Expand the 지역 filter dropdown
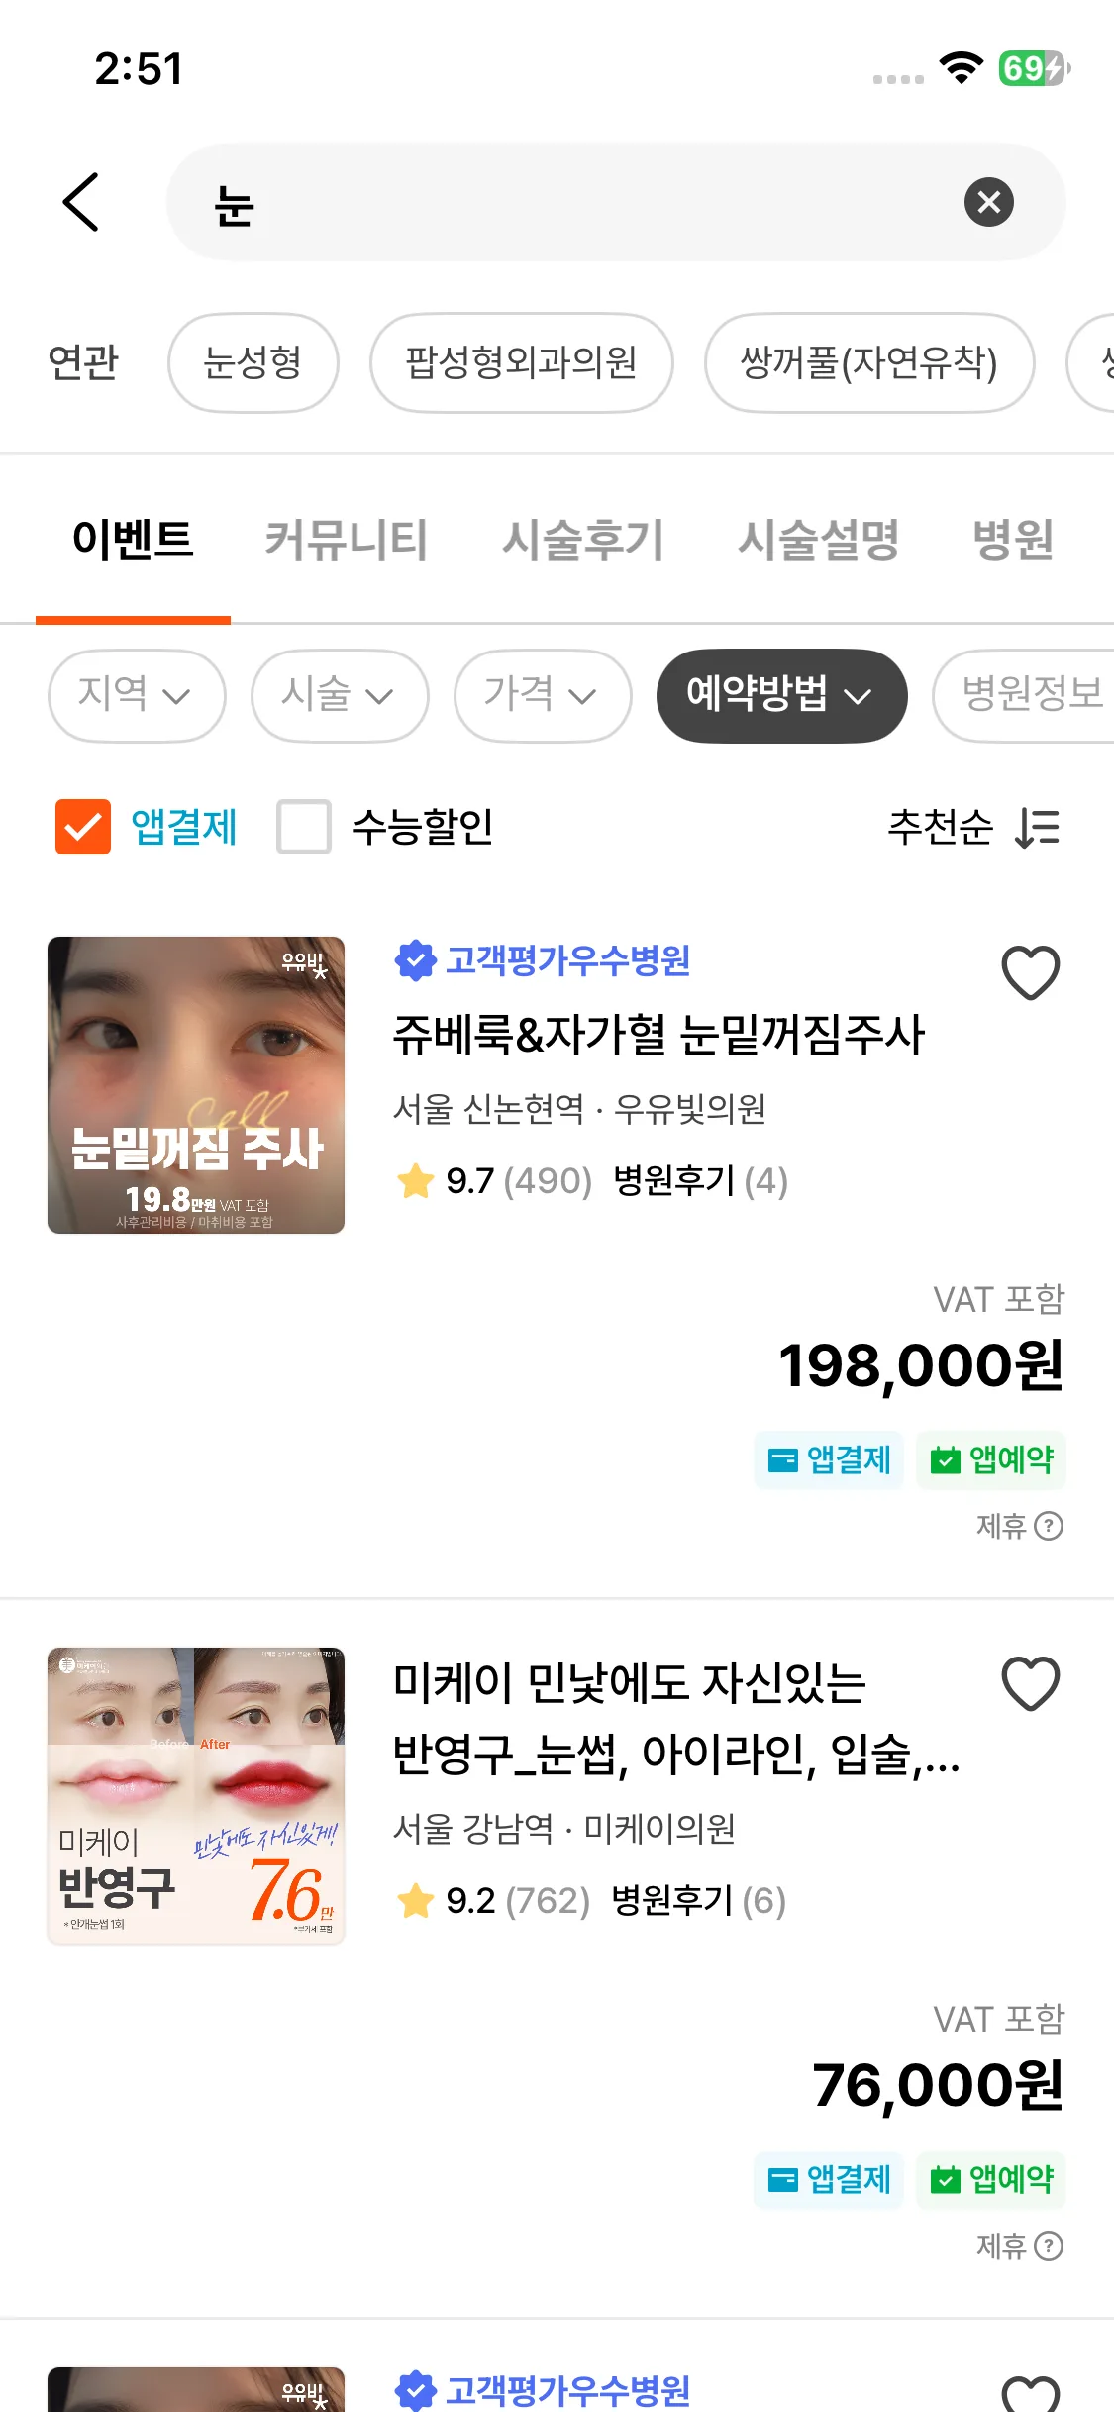Image resolution: width=1114 pixels, height=2412 pixels. click(x=137, y=695)
